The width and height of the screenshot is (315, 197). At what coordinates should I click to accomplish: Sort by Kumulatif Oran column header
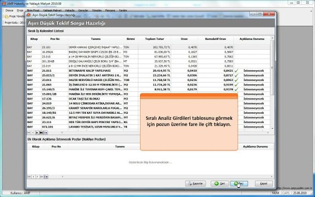point(215,39)
